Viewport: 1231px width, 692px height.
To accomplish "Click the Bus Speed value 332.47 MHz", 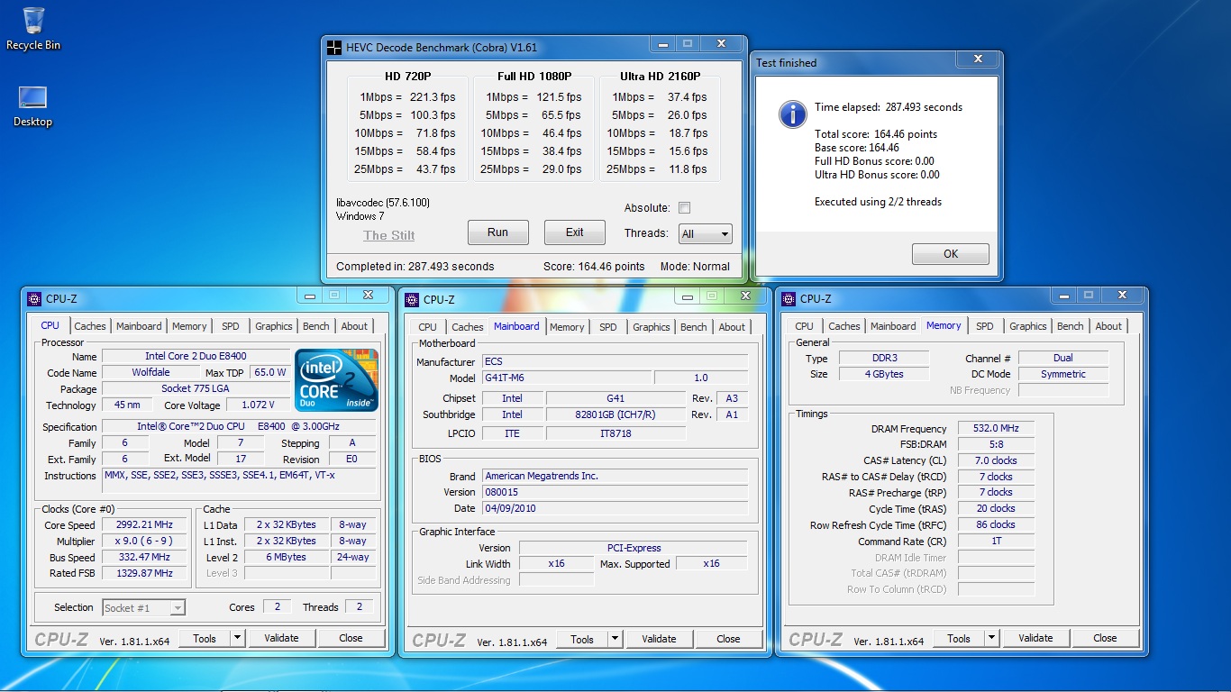I will (x=144, y=558).
